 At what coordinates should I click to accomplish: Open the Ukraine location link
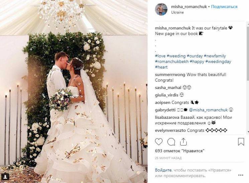coord(177,12)
